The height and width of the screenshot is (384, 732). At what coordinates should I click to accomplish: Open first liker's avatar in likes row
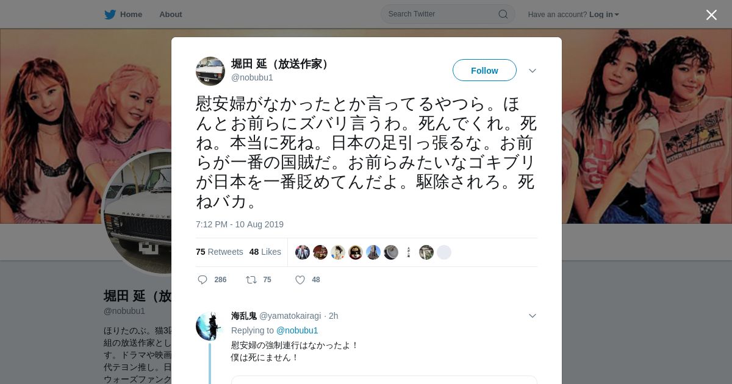click(x=303, y=252)
